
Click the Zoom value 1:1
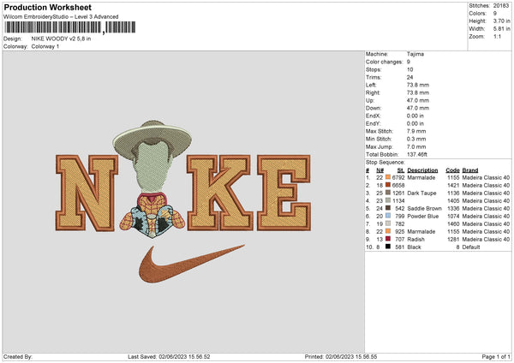pos(497,36)
